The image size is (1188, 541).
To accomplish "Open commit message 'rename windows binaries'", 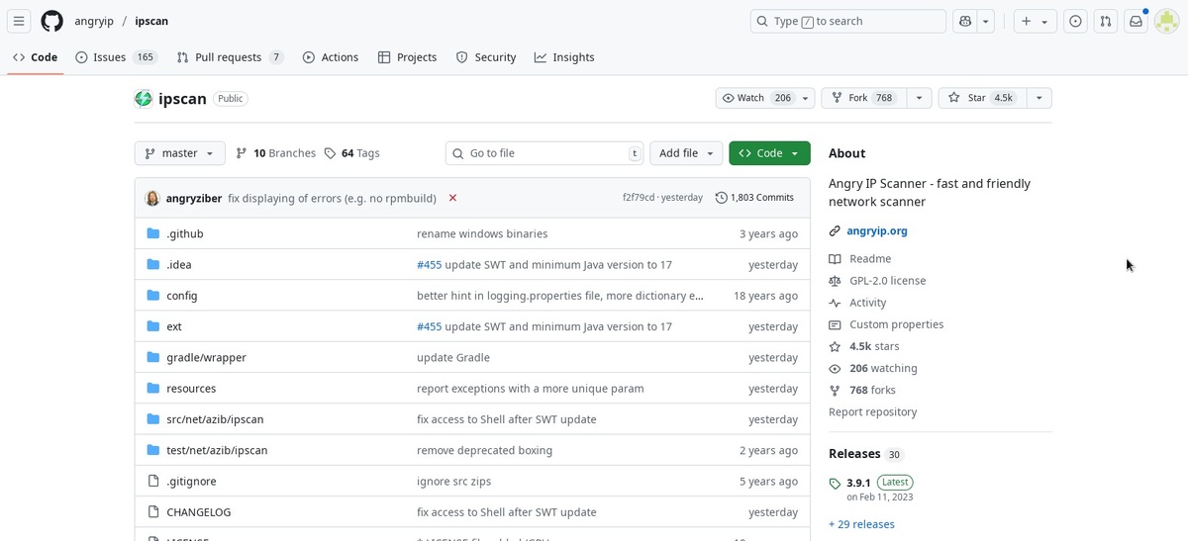I will pyautogui.click(x=482, y=234).
